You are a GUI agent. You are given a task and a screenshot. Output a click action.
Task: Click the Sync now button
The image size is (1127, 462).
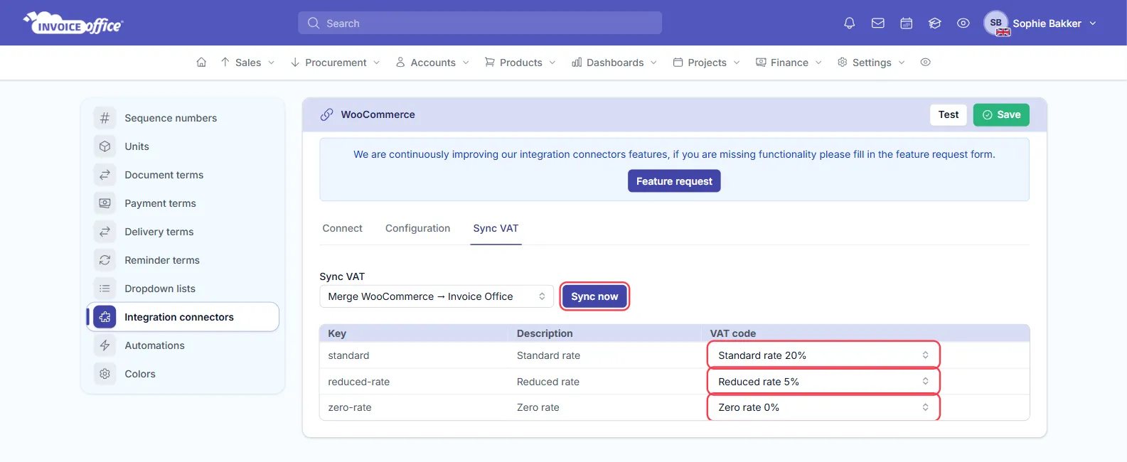pos(594,296)
